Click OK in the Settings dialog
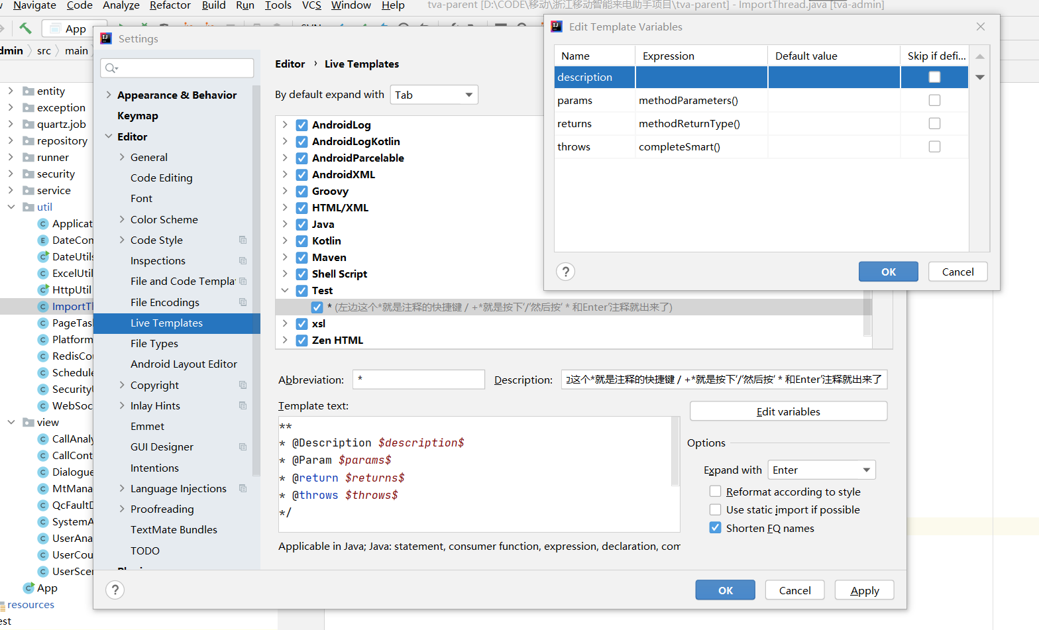This screenshot has width=1039, height=630. point(726,590)
